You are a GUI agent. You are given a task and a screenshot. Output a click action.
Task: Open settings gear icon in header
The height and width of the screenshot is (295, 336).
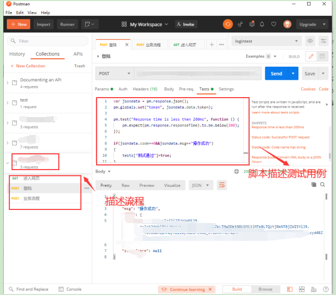click(x=252, y=24)
